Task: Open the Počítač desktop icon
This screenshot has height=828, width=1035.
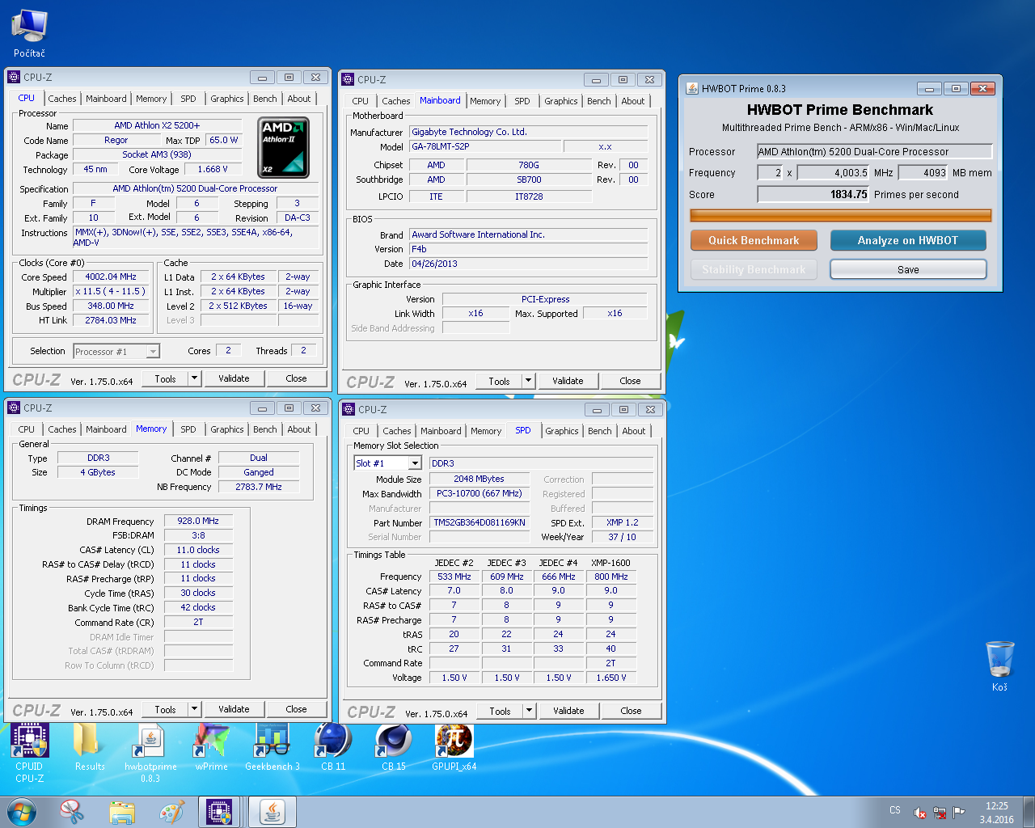Action: click(x=29, y=33)
